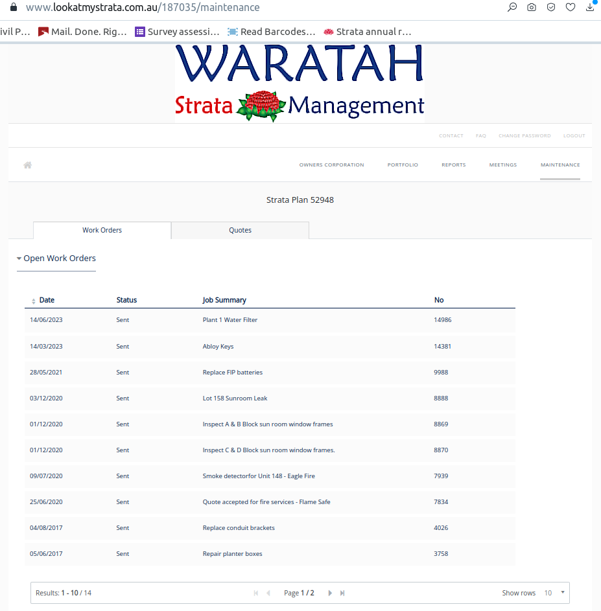Click the Results 1 - 10 / 14 text
Screen dimensions: 601x611
coord(64,593)
